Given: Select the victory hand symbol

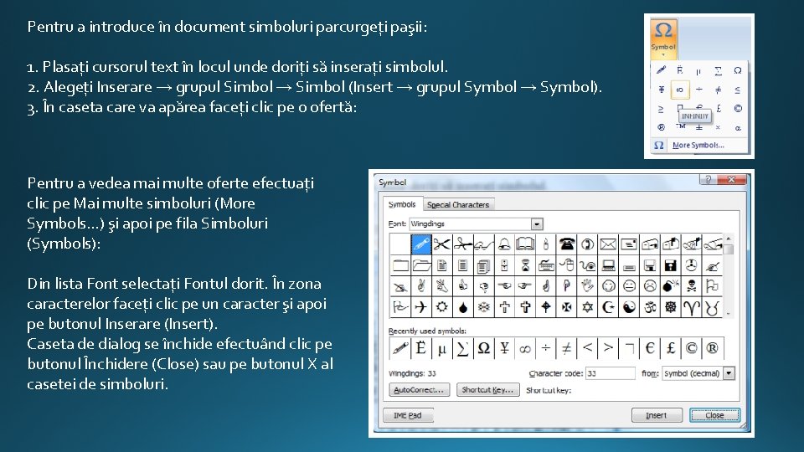Looking at the screenshot, I should click(x=421, y=286).
